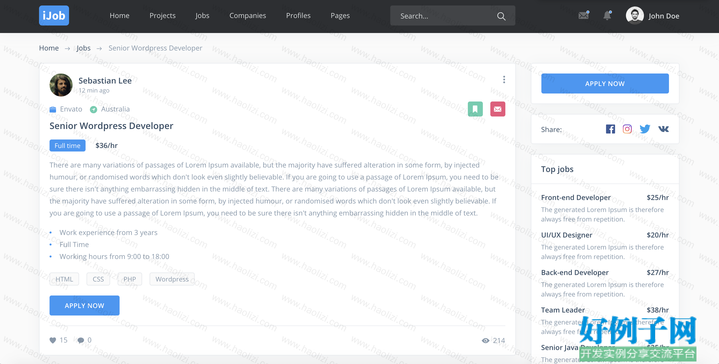The height and width of the screenshot is (364, 719).
Task: Open comments with the speech bubble icon
Action: point(81,340)
